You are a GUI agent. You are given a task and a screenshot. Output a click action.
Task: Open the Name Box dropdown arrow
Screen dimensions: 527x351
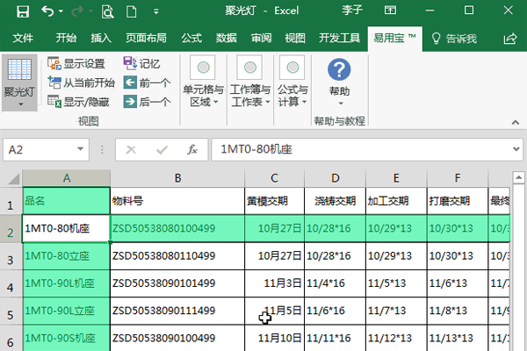[x=82, y=150]
